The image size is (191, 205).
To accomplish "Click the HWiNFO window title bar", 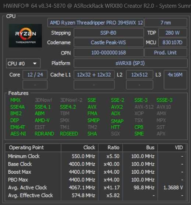I will tap(96, 6).
